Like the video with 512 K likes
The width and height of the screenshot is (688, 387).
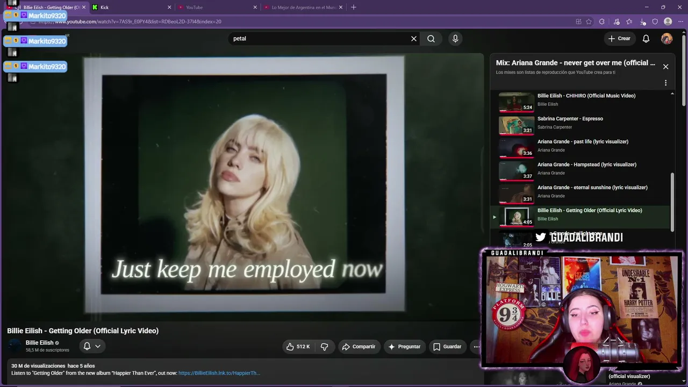(x=298, y=347)
